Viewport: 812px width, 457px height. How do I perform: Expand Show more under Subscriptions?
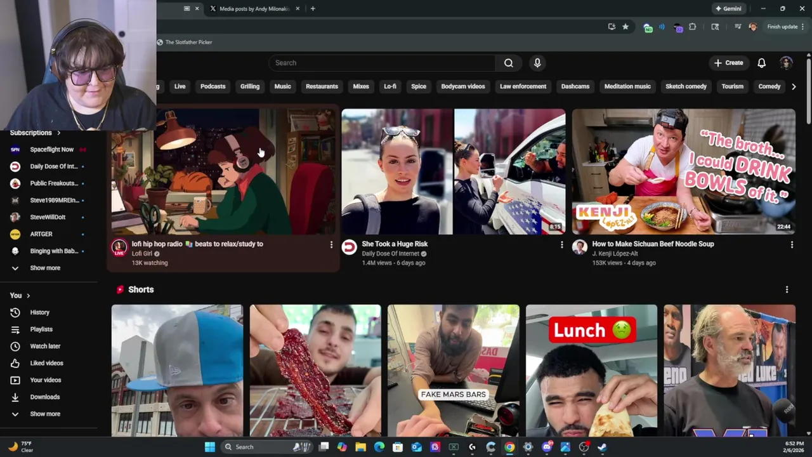click(x=45, y=268)
